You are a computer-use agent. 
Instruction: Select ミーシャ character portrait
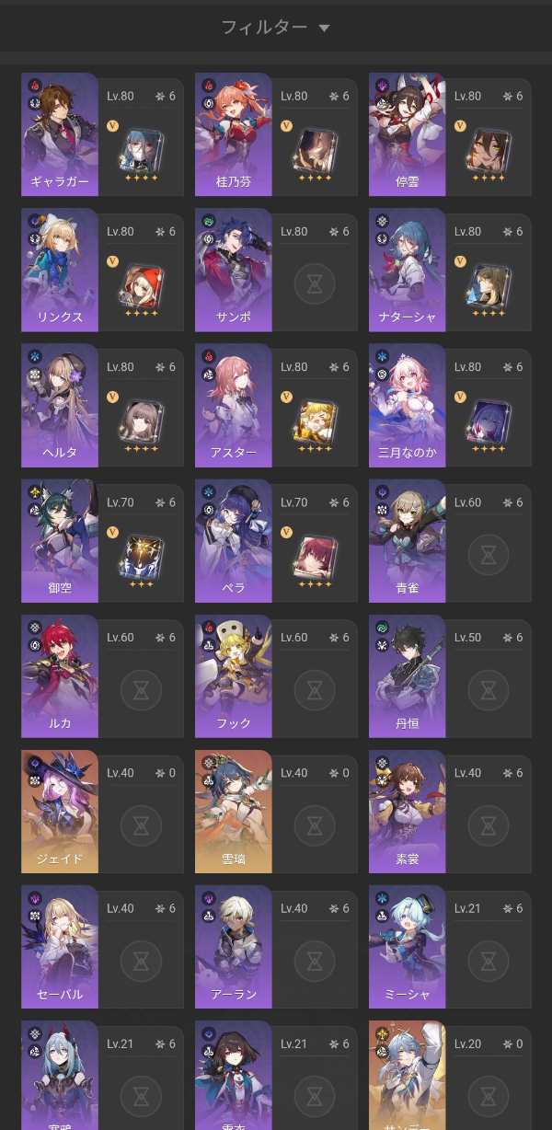click(407, 946)
